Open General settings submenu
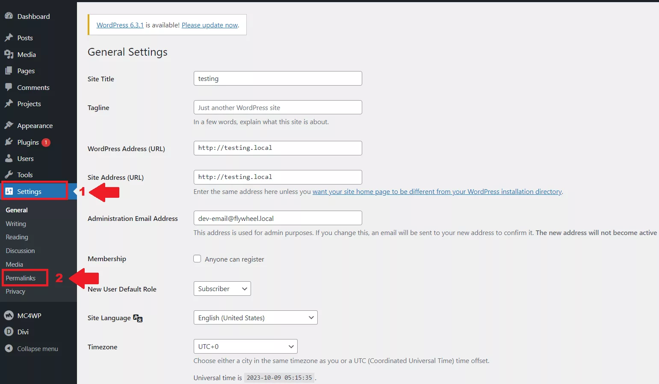 (x=17, y=210)
